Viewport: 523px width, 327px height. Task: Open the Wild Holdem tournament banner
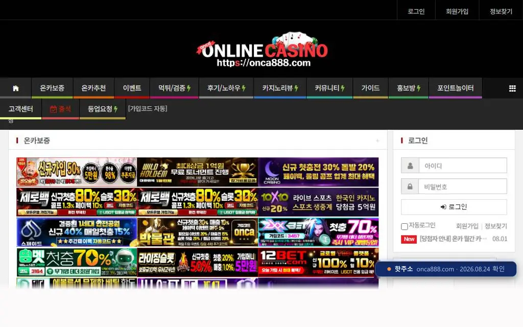198,172
